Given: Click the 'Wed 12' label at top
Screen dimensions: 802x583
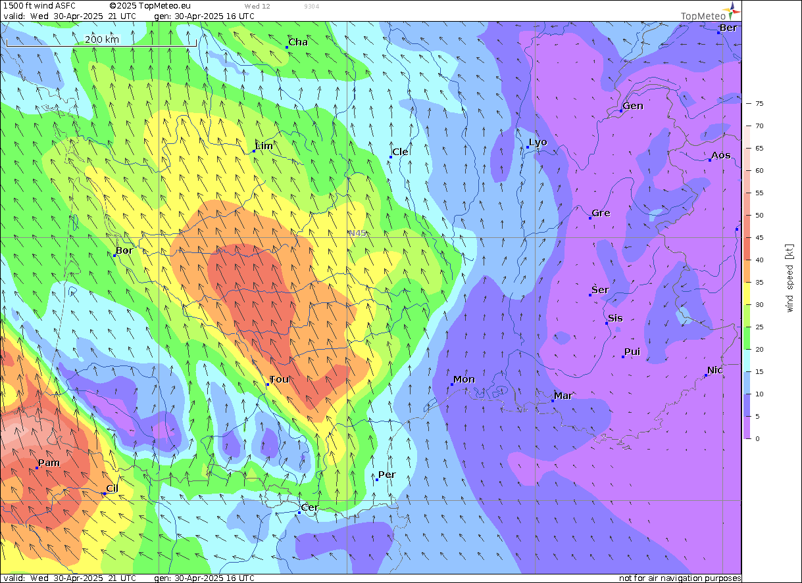Looking at the screenshot, I should tap(257, 6).
